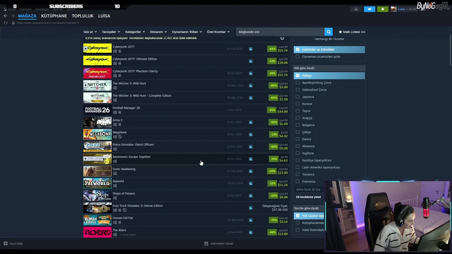Viewport: 452px width, 254px height.
Task: Open the Arkadaşlar menu
Action: 42,9
